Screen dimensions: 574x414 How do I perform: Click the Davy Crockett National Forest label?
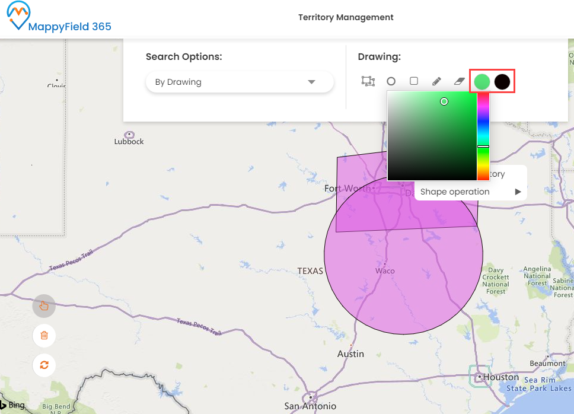click(496, 281)
